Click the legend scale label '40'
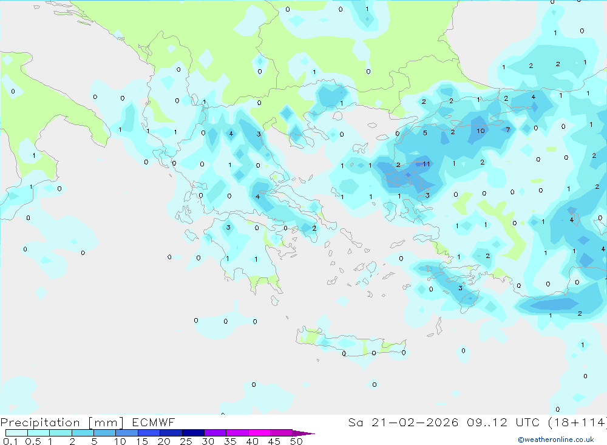 pyautogui.click(x=252, y=441)
